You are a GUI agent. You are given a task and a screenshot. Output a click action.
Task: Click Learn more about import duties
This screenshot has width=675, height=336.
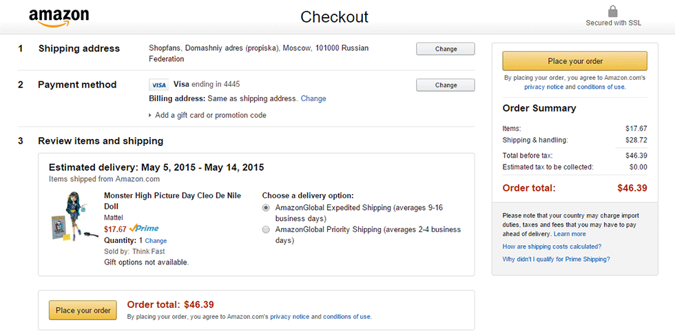click(x=570, y=234)
